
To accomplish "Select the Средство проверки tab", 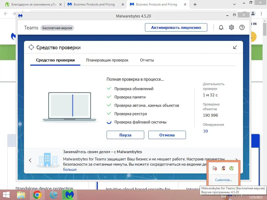I will 55,60.
